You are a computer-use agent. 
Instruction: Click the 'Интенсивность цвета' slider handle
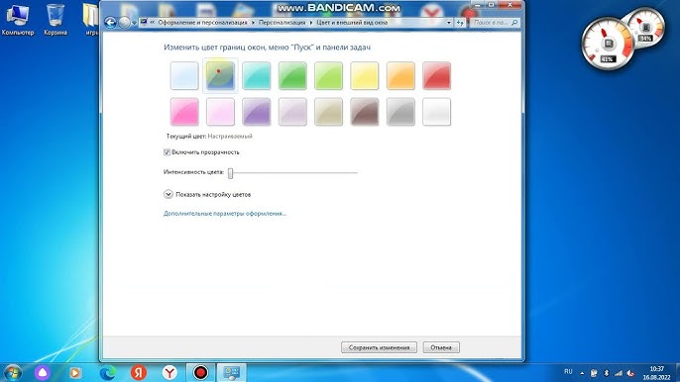pyautogui.click(x=230, y=173)
